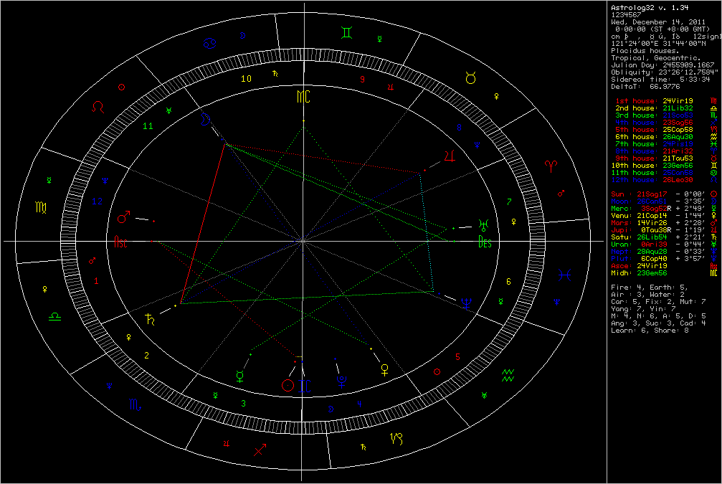Click the yellow house number 10

click(x=247, y=79)
